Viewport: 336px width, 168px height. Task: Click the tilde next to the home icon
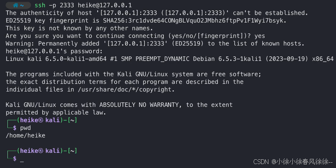click(x=22, y=5)
